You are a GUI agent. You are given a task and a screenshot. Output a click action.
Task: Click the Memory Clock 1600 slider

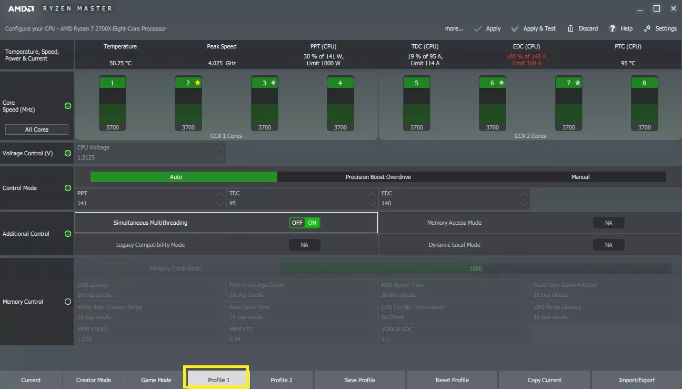pos(475,268)
